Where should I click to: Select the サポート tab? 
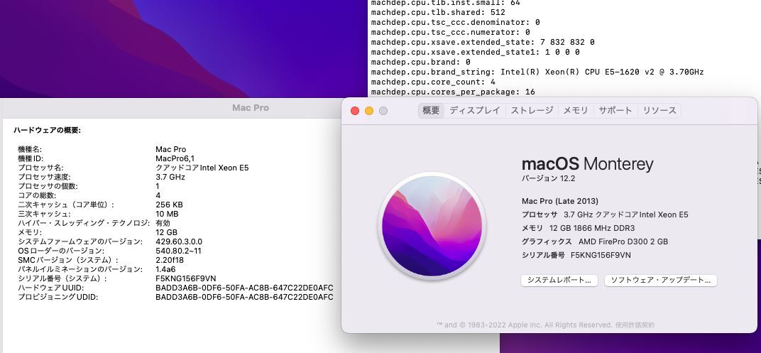coord(615,111)
